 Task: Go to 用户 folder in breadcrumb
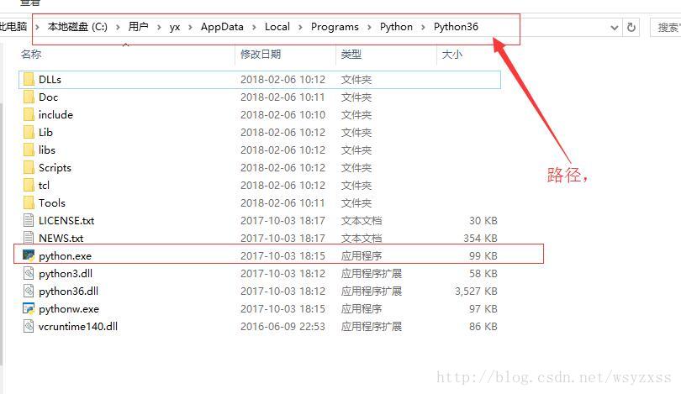(x=138, y=27)
